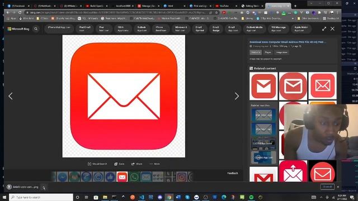Switch to the Editing Table browser tab
The image size is (358, 201).
tap(252, 6)
